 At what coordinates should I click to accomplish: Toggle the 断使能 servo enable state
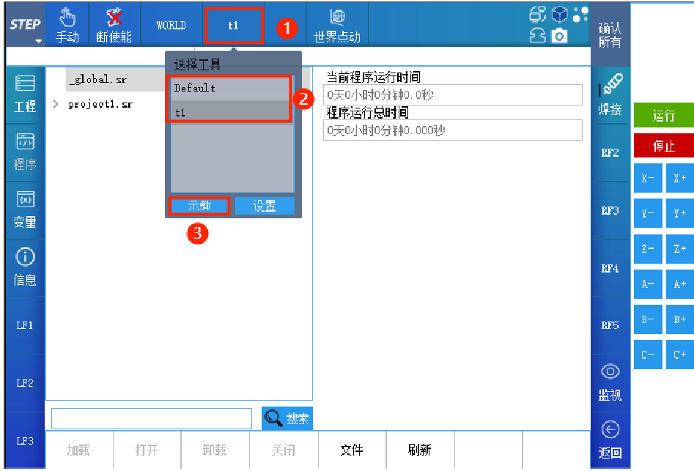[x=114, y=25]
